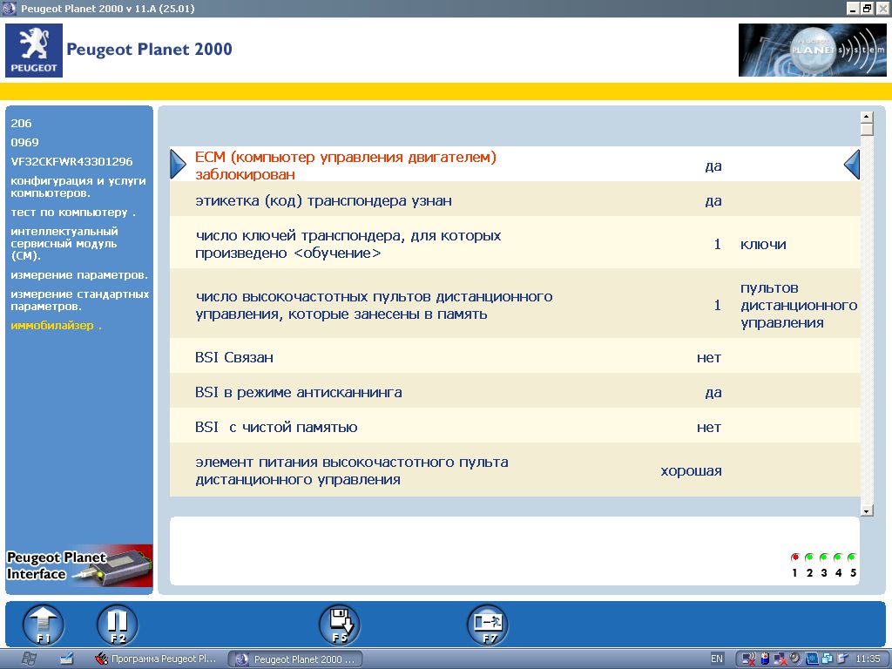The height and width of the screenshot is (669, 892).
Task: Select 'BSI в режиме антисканнинга' row
Action: [515, 391]
